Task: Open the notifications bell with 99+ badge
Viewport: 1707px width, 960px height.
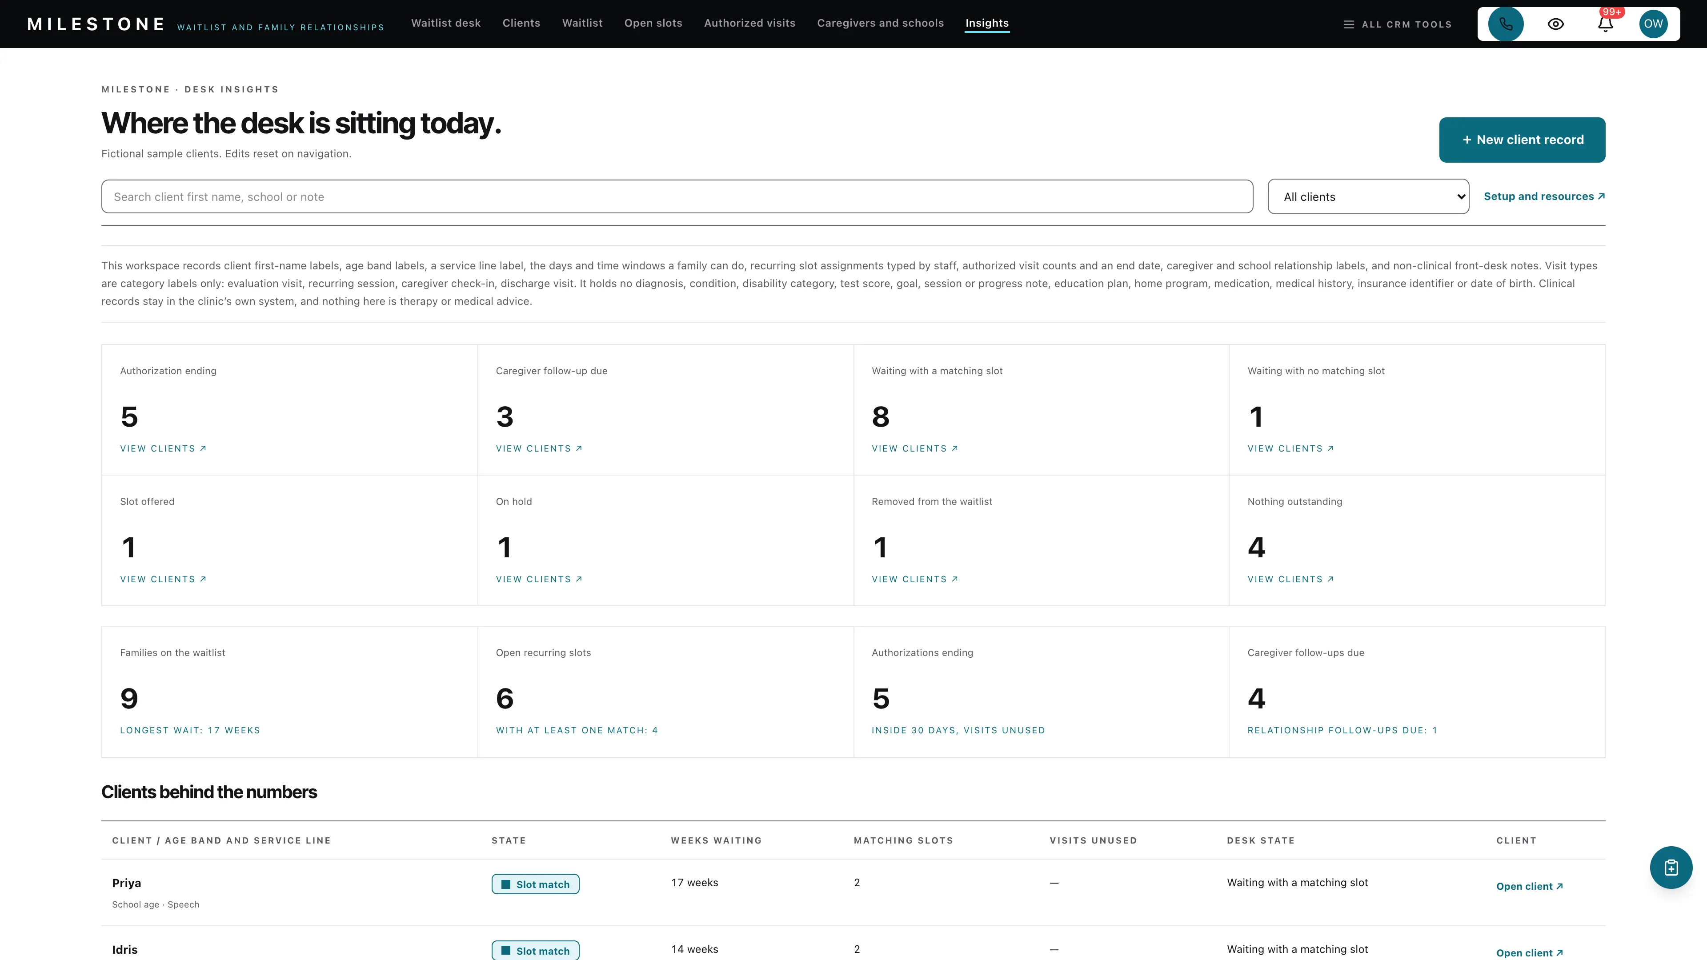Action: pyautogui.click(x=1605, y=24)
